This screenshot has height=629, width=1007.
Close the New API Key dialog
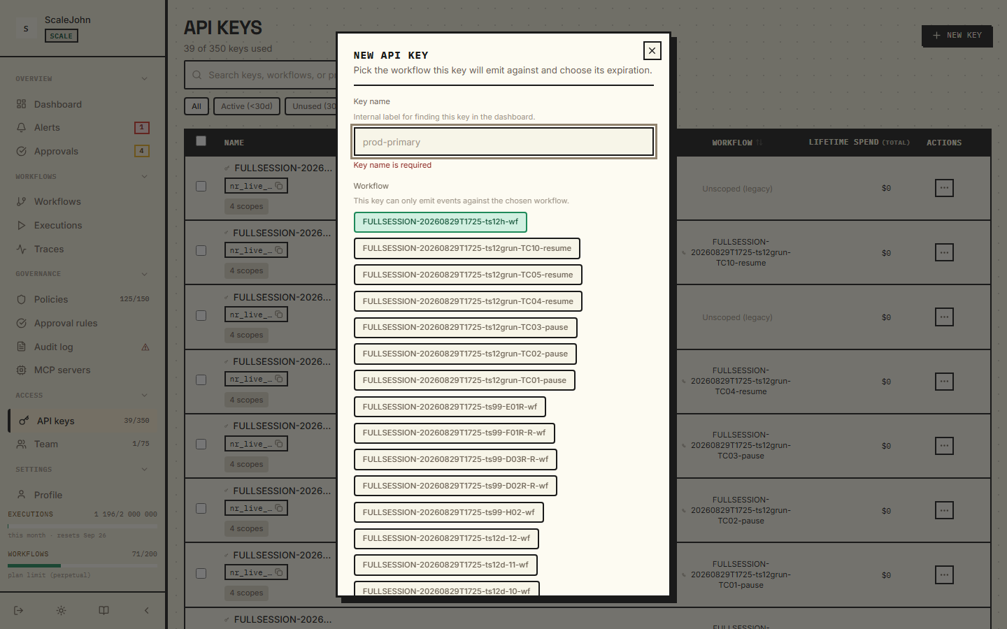[652, 50]
